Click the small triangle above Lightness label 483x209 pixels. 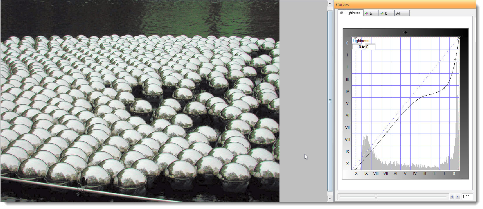(355, 38)
